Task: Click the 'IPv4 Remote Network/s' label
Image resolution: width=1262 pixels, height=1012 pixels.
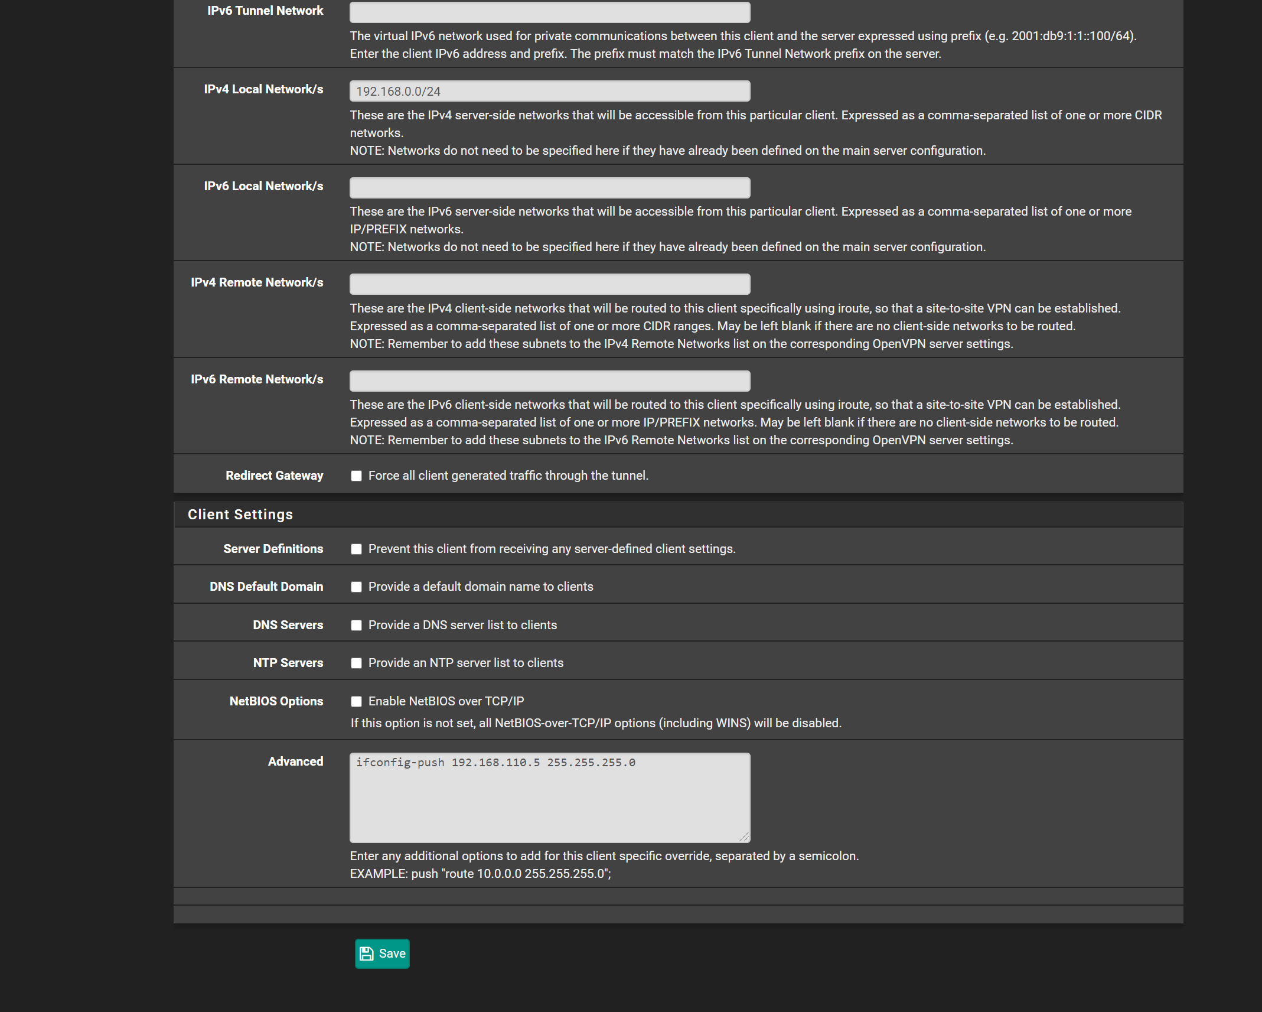Action: [x=257, y=282]
